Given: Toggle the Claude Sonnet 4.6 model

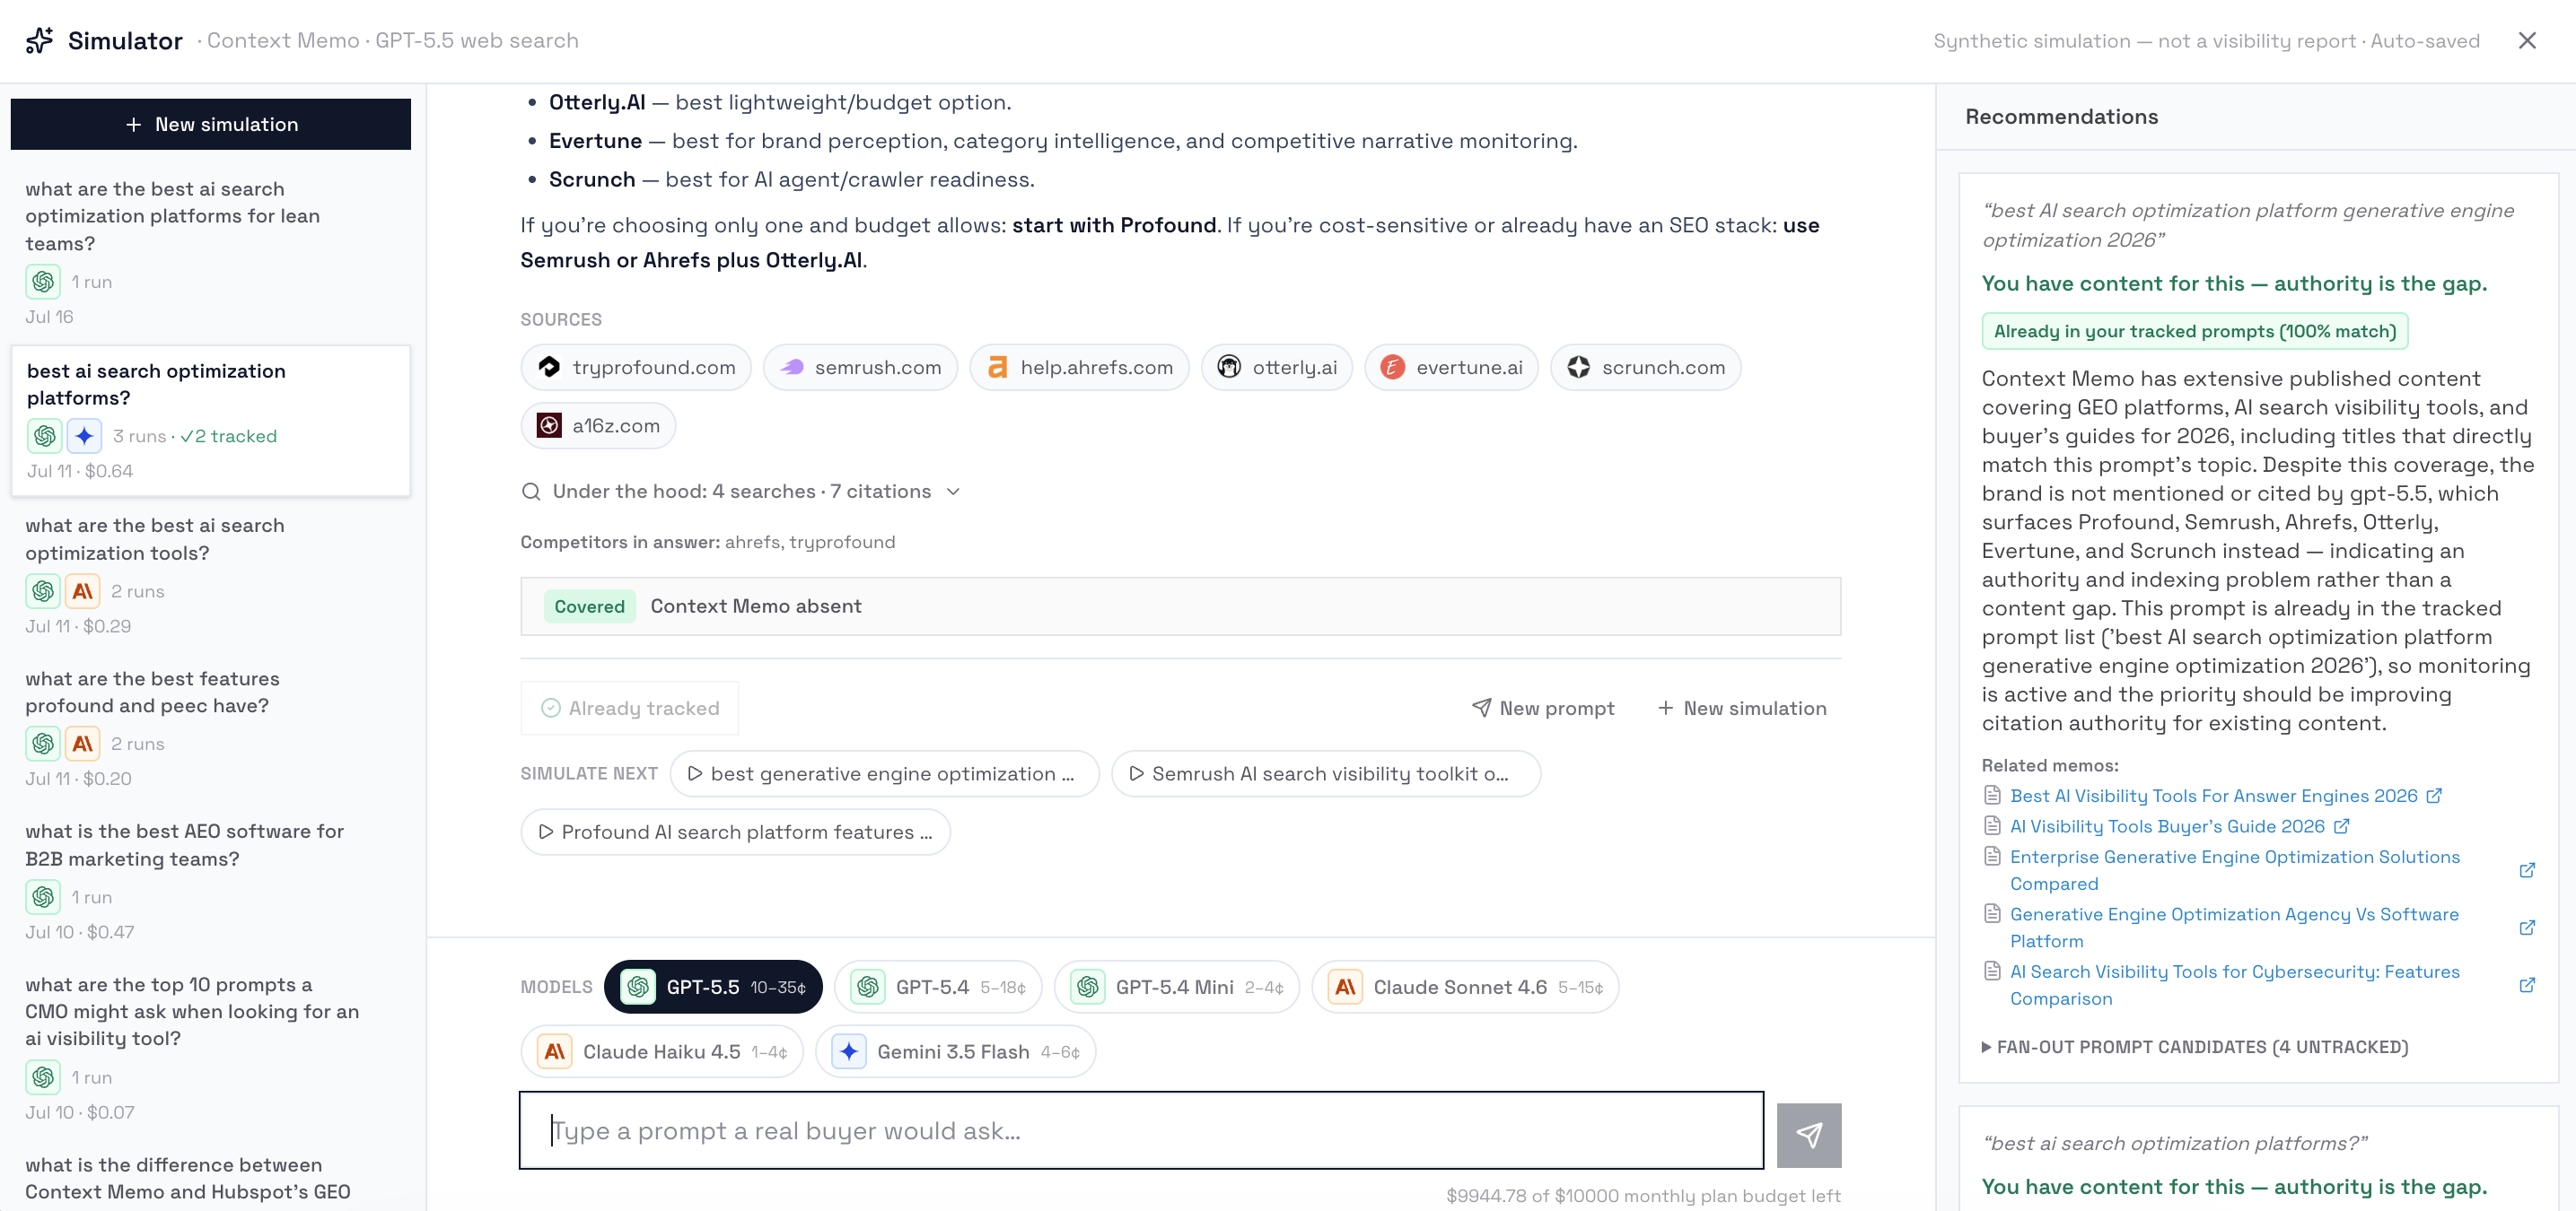Looking at the screenshot, I should 1464,986.
